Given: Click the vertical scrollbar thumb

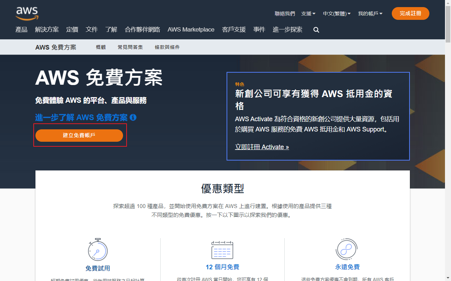Looking at the screenshot, I should coord(448,24).
